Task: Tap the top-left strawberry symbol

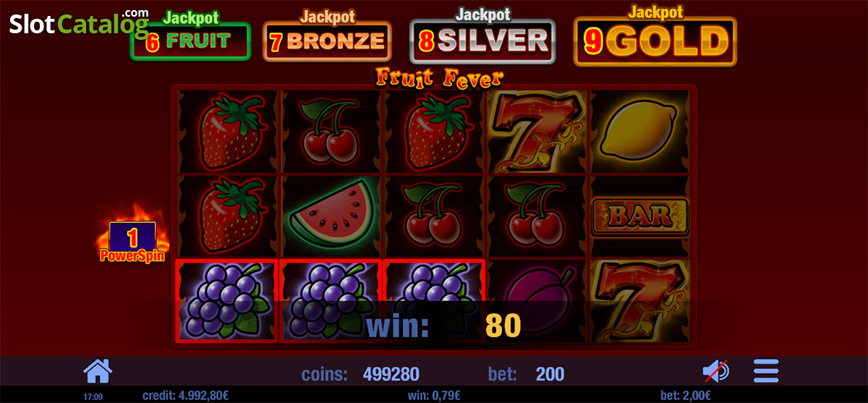Action: 227,130
